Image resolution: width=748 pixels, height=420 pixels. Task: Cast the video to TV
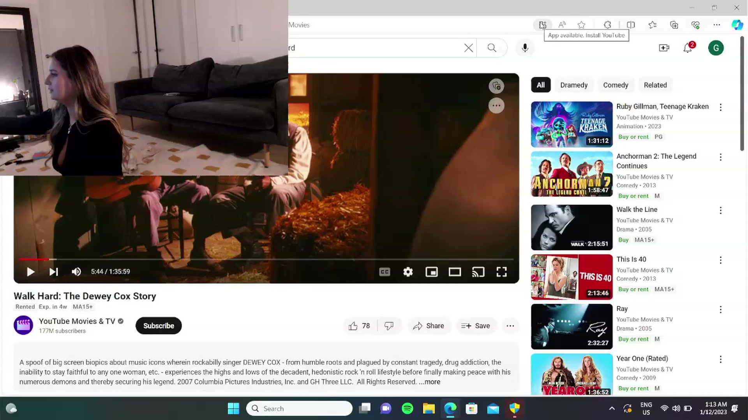click(478, 272)
